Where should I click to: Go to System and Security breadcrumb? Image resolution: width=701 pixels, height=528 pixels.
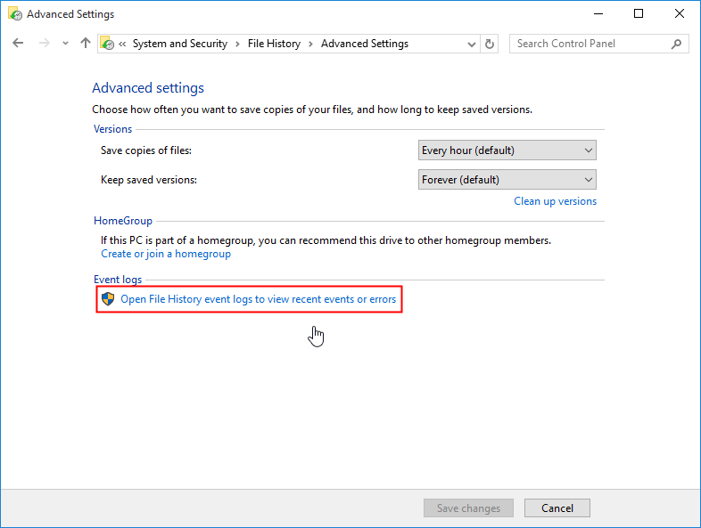180,44
